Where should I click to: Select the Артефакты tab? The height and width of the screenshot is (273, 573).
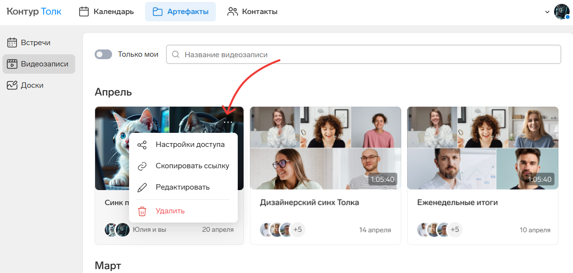[180, 12]
